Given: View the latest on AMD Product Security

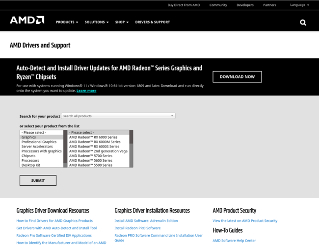Looking at the screenshot, I should click(x=245, y=220).
